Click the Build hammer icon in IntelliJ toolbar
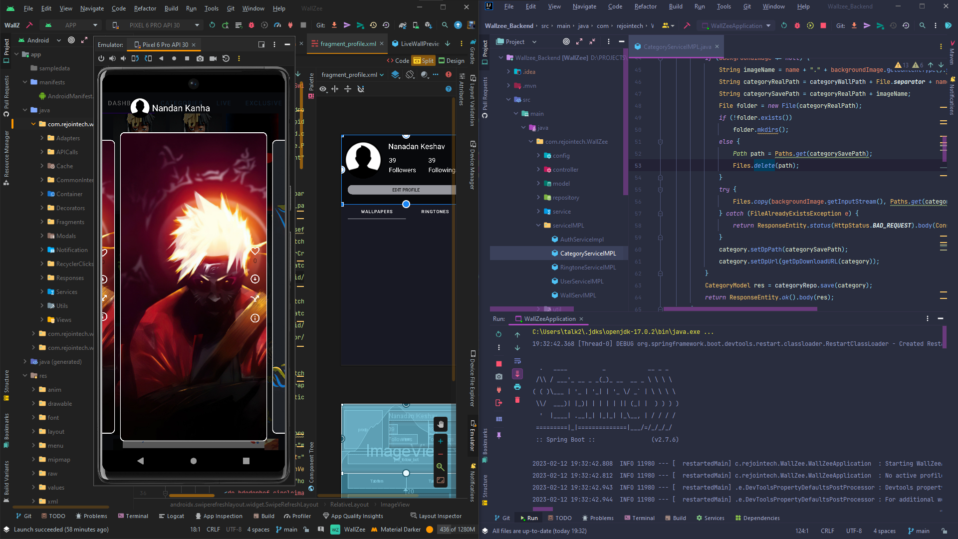The image size is (958, 539). (x=687, y=25)
